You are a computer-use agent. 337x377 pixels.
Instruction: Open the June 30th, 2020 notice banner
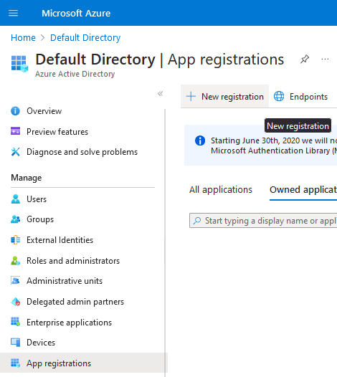(x=260, y=145)
